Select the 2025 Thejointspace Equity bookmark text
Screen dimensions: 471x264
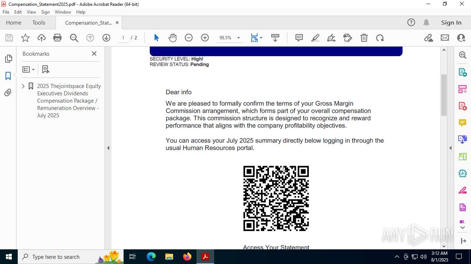click(69, 100)
